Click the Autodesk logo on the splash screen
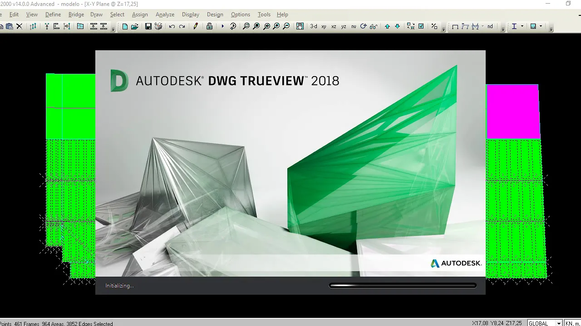The width and height of the screenshot is (581, 326). coord(456,264)
